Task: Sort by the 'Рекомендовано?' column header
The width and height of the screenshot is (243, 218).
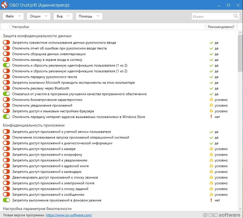Action: pyautogui.click(x=222, y=27)
